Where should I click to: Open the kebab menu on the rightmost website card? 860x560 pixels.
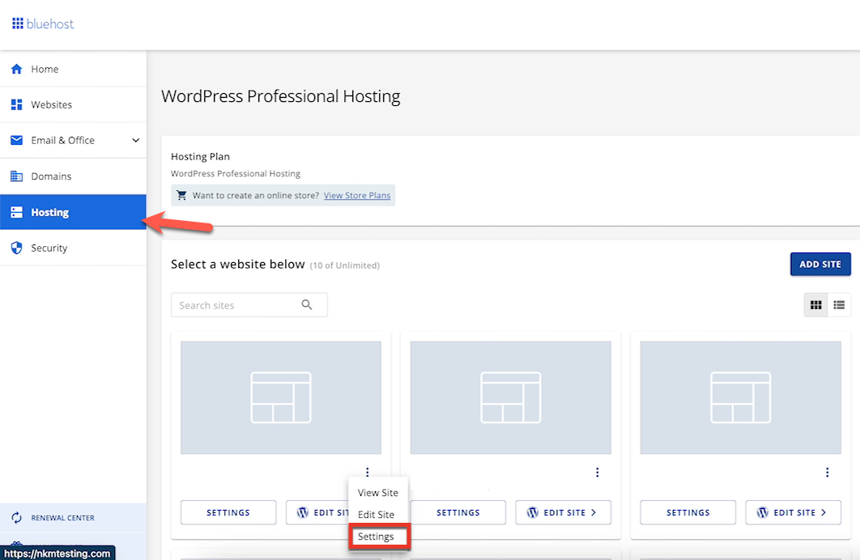coord(827,472)
